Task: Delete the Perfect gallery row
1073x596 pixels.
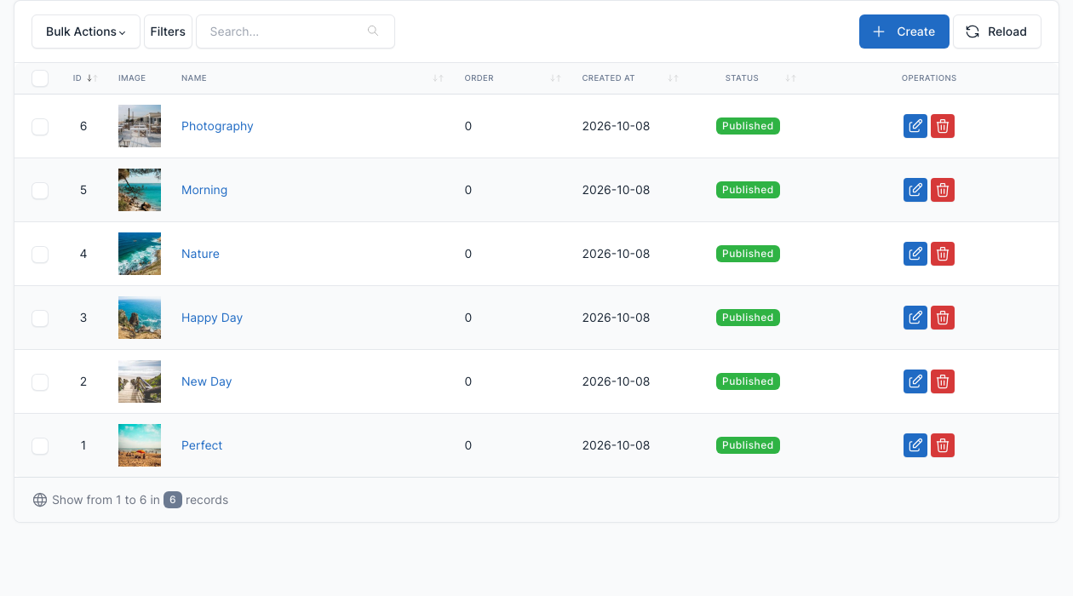Action: tap(943, 445)
